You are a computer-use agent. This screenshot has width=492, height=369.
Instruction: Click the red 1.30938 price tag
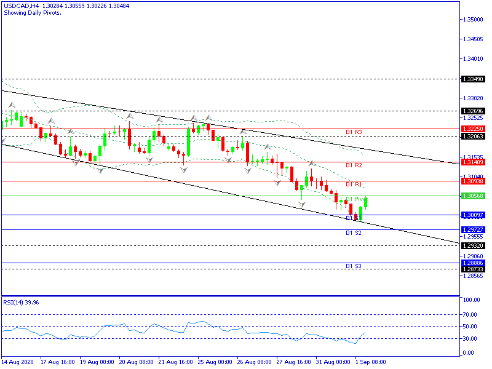[x=472, y=181]
